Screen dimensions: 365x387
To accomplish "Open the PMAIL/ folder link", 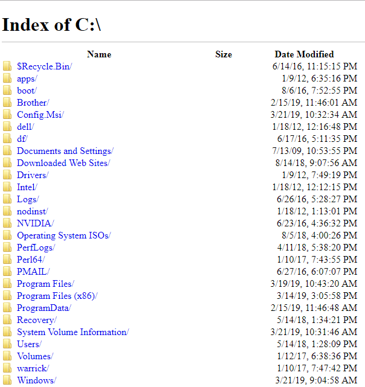I will click(33, 272).
